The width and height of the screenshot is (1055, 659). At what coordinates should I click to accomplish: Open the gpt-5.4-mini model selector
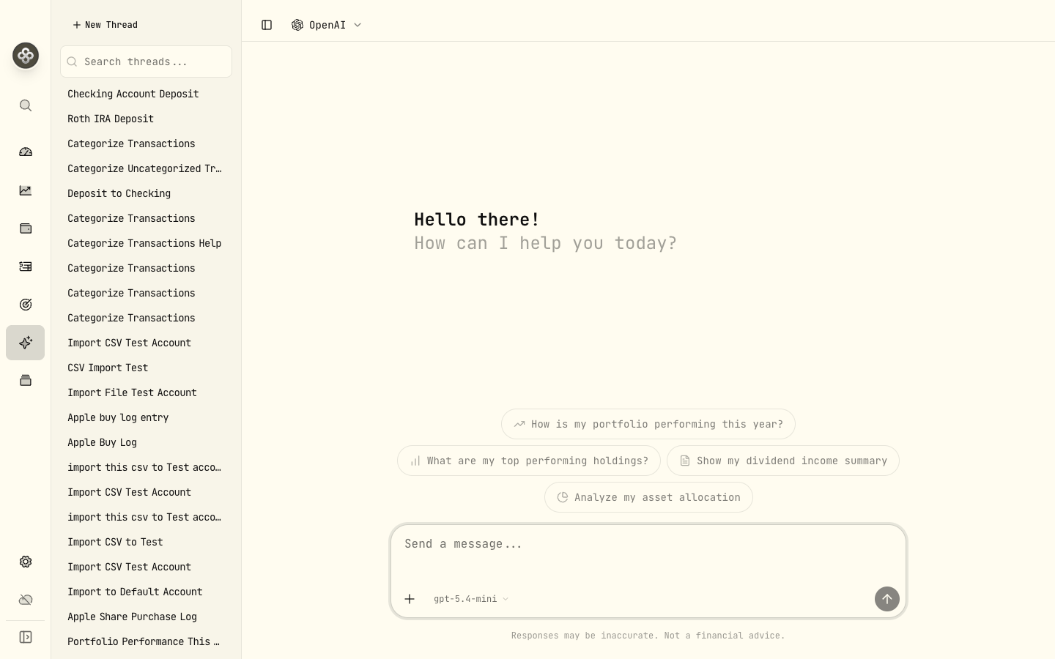[x=470, y=599]
